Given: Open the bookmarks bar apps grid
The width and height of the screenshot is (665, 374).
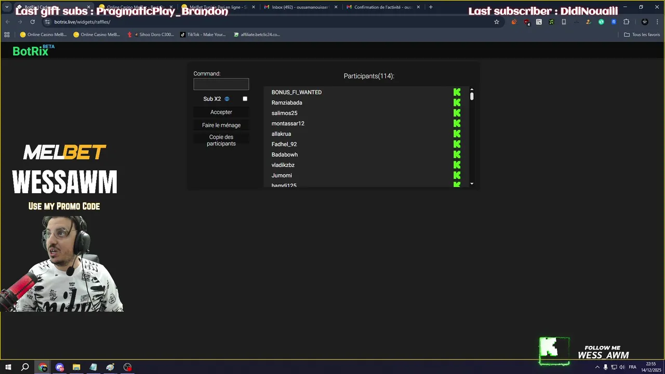Looking at the screenshot, I should click(x=7, y=34).
